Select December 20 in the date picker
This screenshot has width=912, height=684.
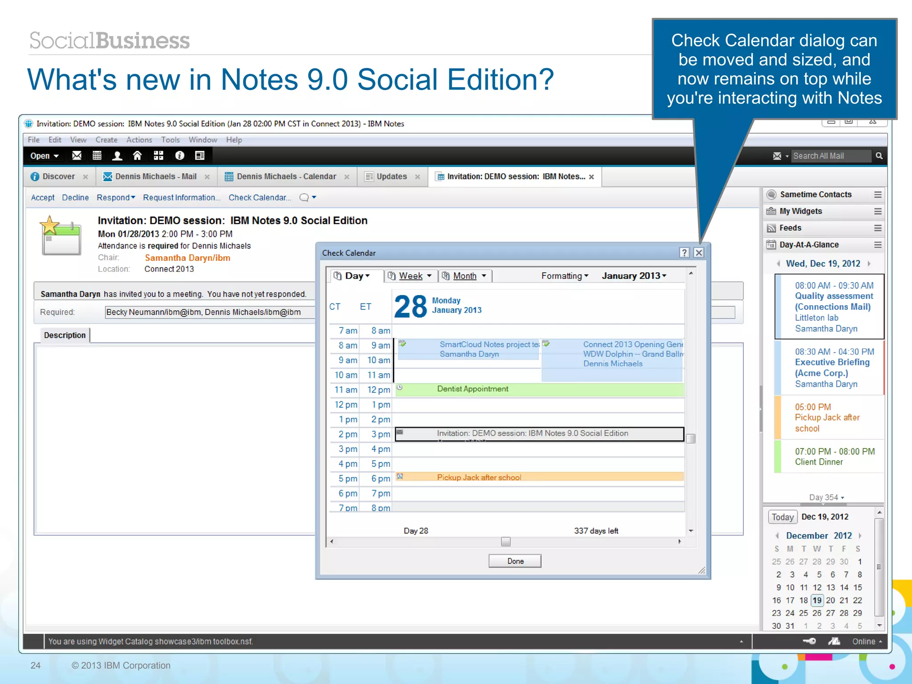831,600
